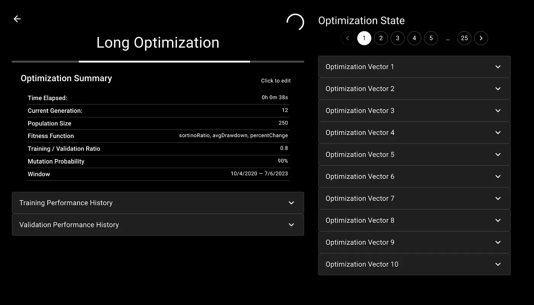The width and height of the screenshot is (534, 305).
Task: Click the optimization progress bar
Action: [x=158, y=61]
